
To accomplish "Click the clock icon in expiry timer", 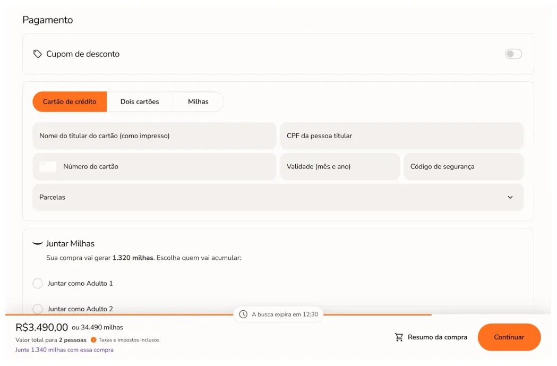I will pyautogui.click(x=243, y=314).
